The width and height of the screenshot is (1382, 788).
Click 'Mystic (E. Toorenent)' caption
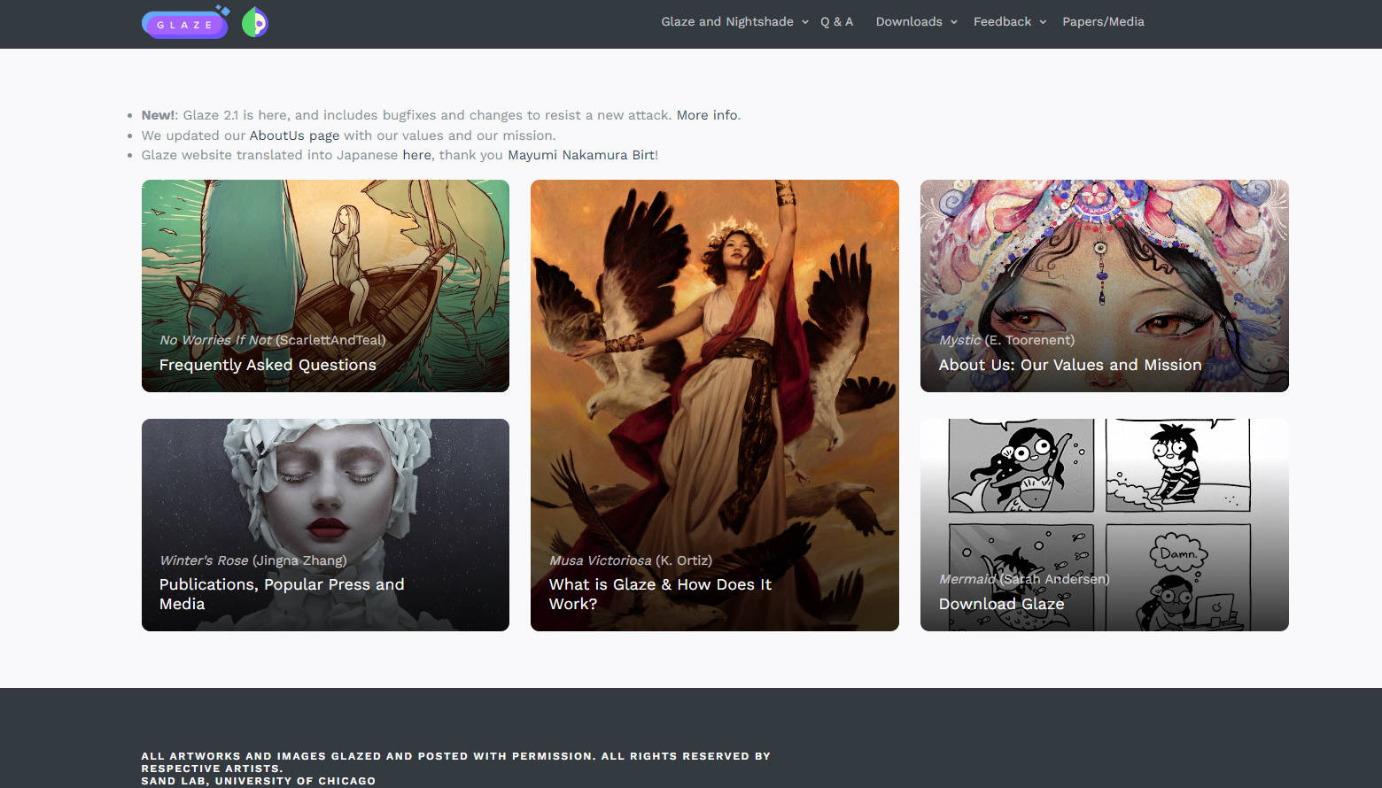point(1006,340)
